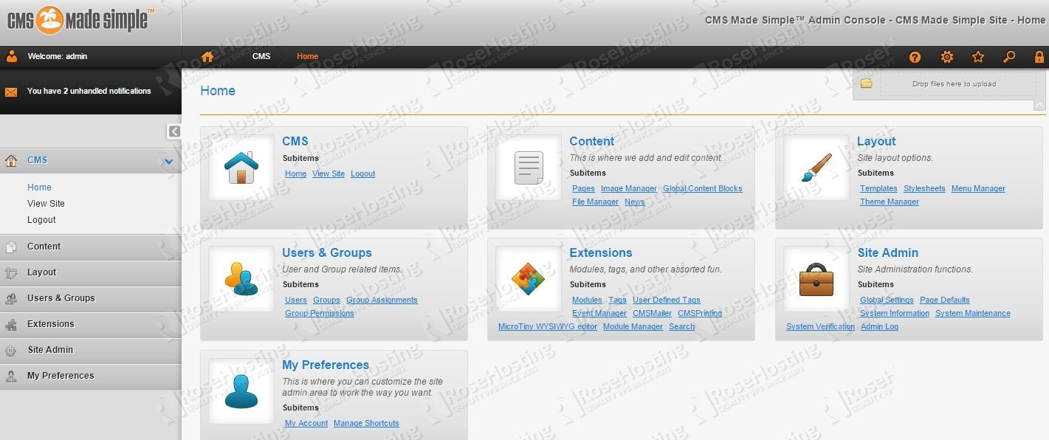Open Users & Groups in the sidebar
This screenshot has height=440, width=1049.
tap(90, 298)
